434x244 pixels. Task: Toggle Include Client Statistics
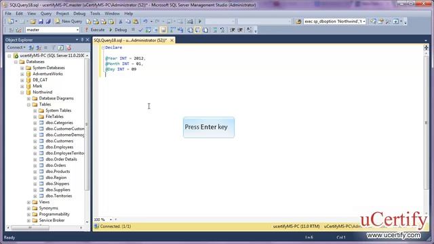point(180,30)
